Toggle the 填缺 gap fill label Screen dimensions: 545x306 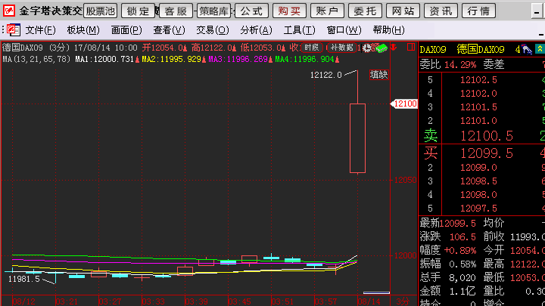[378, 75]
